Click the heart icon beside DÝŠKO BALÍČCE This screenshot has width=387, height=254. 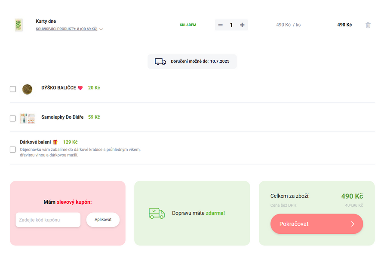(80, 88)
